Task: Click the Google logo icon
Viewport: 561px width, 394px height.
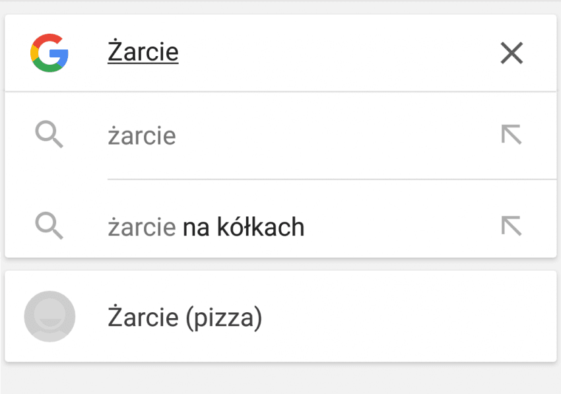Action: pyautogui.click(x=49, y=53)
